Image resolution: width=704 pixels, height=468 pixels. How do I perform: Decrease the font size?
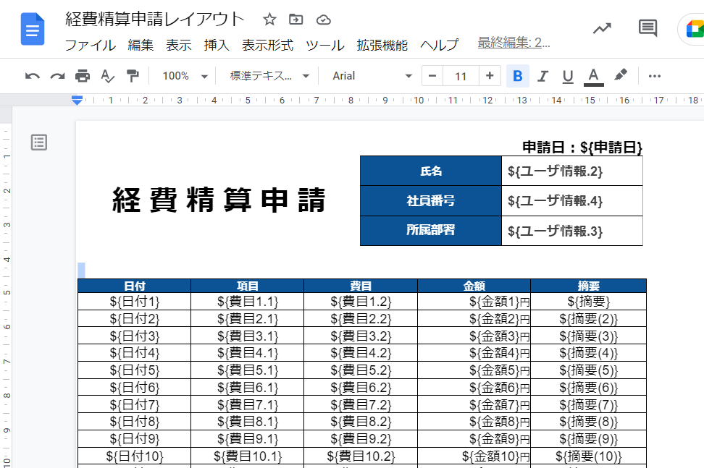point(432,76)
